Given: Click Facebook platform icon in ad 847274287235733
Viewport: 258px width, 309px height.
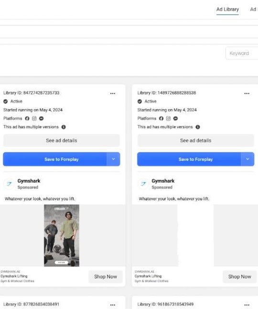Looking at the screenshot, I should pyautogui.click(x=27, y=118).
